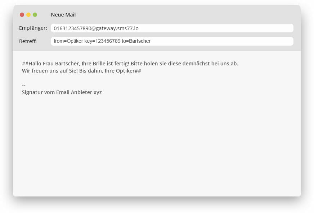Click the '--' signature separator line
The image size is (314, 213).
pyautogui.click(x=24, y=85)
